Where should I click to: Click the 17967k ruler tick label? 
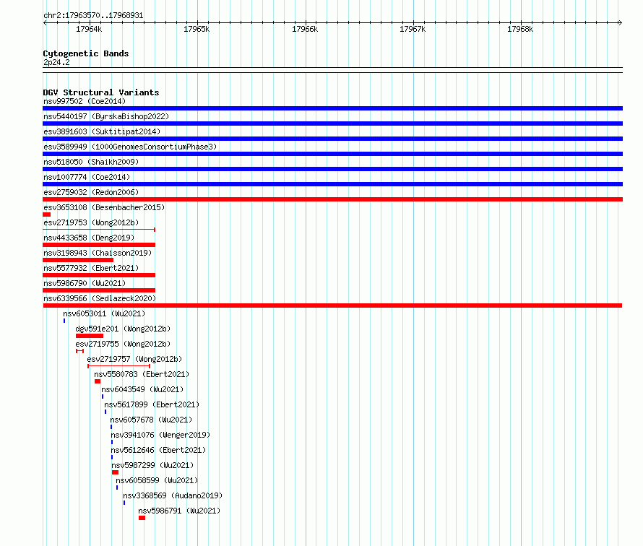pos(413,29)
